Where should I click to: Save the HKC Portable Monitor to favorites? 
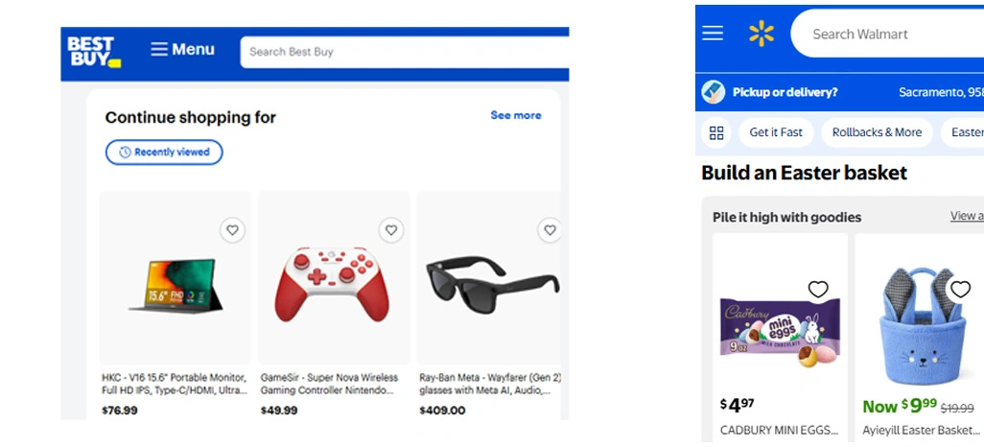pyautogui.click(x=232, y=230)
